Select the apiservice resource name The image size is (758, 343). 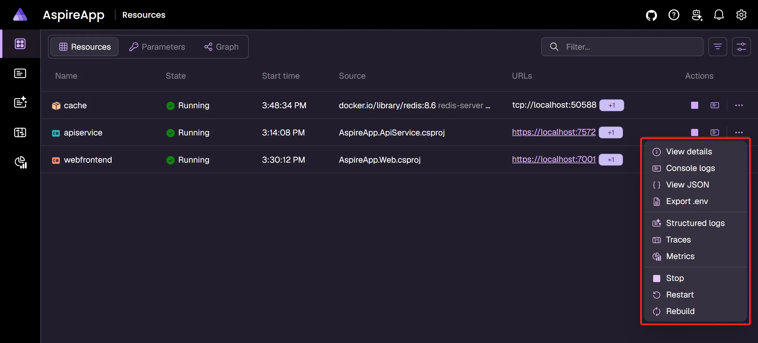tap(83, 133)
